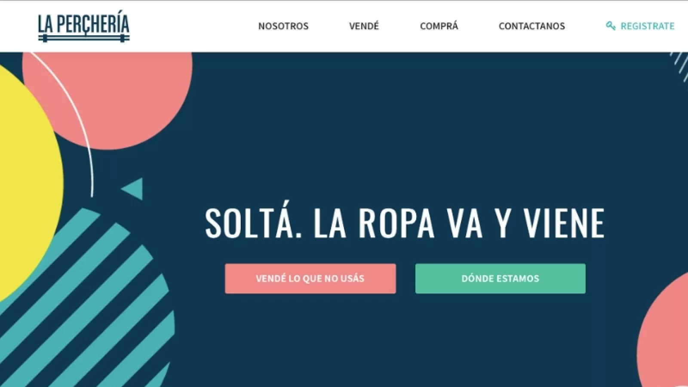688x387 pixels.
Task: Open the Contactanos section
Action: [x=532, y=26]
